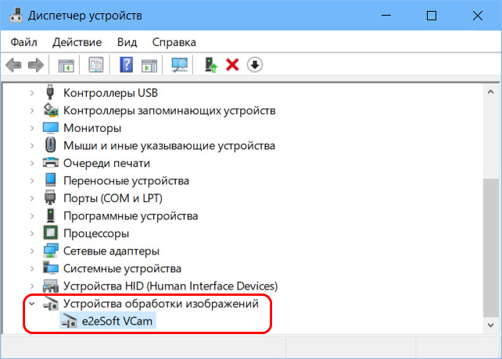
Task: Click the COM and LPT ports icon
Action: 50,197
